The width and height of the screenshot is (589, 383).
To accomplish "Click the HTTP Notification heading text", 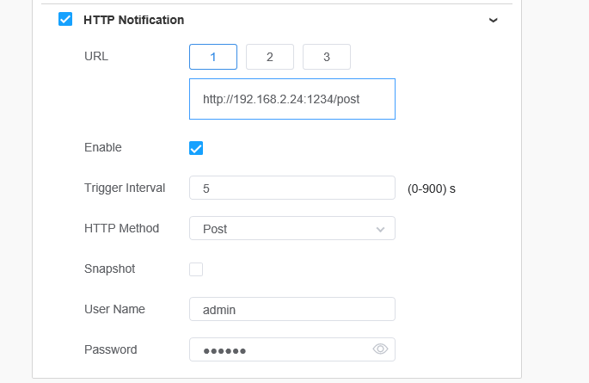I will pos(134,20).
